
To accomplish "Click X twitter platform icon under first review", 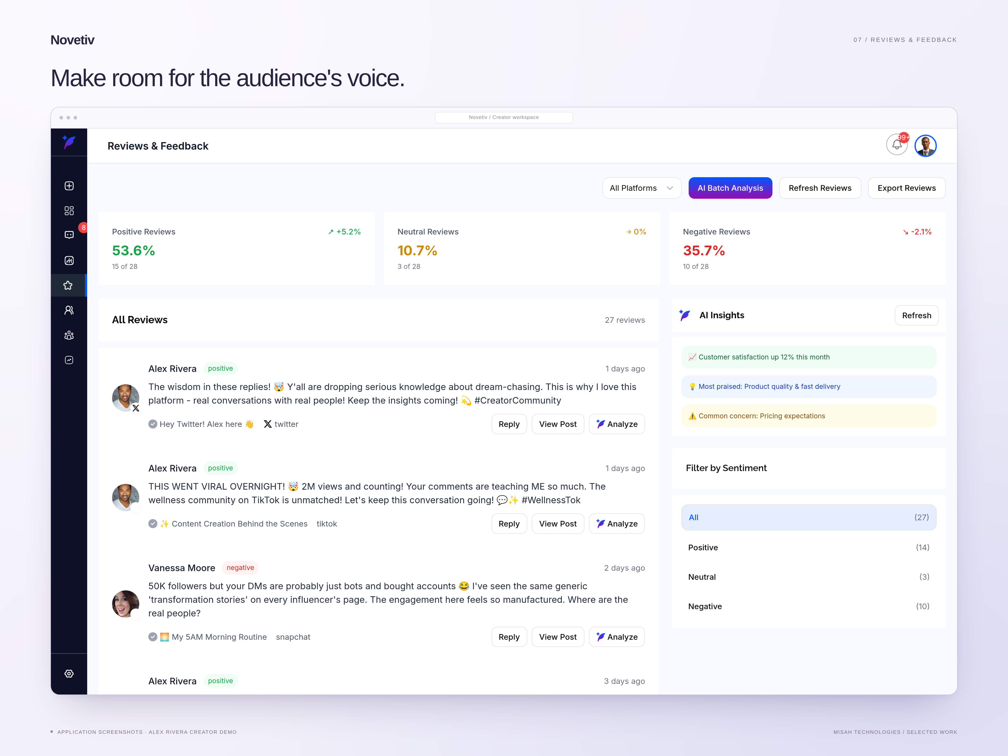I will [x=267, y=424].
